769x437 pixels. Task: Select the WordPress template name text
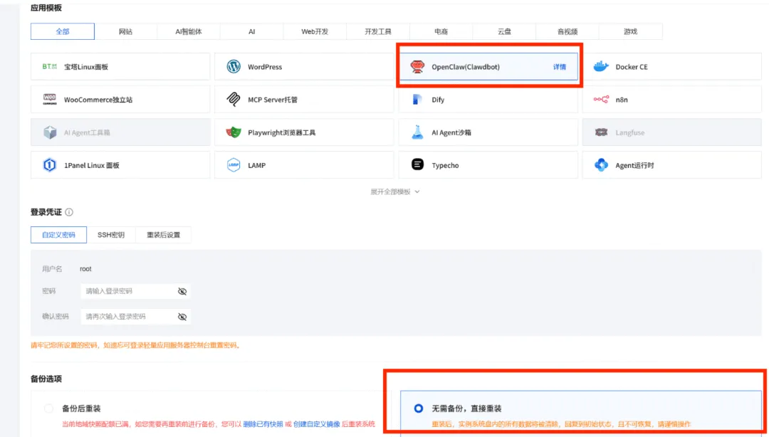click(265, 67)
